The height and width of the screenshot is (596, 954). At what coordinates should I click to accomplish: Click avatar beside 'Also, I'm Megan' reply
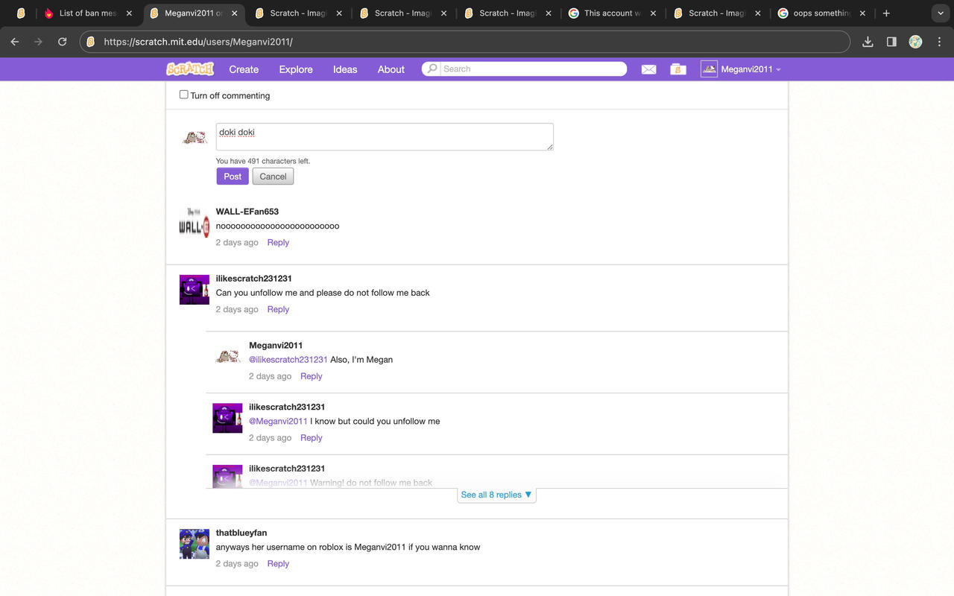click(227, 356)
